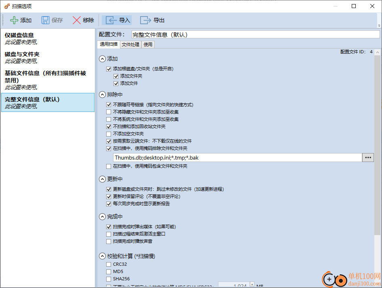The image size is (382, 288).
Task: Switch to the 文件处理 tab
Action: coord(130,44)
